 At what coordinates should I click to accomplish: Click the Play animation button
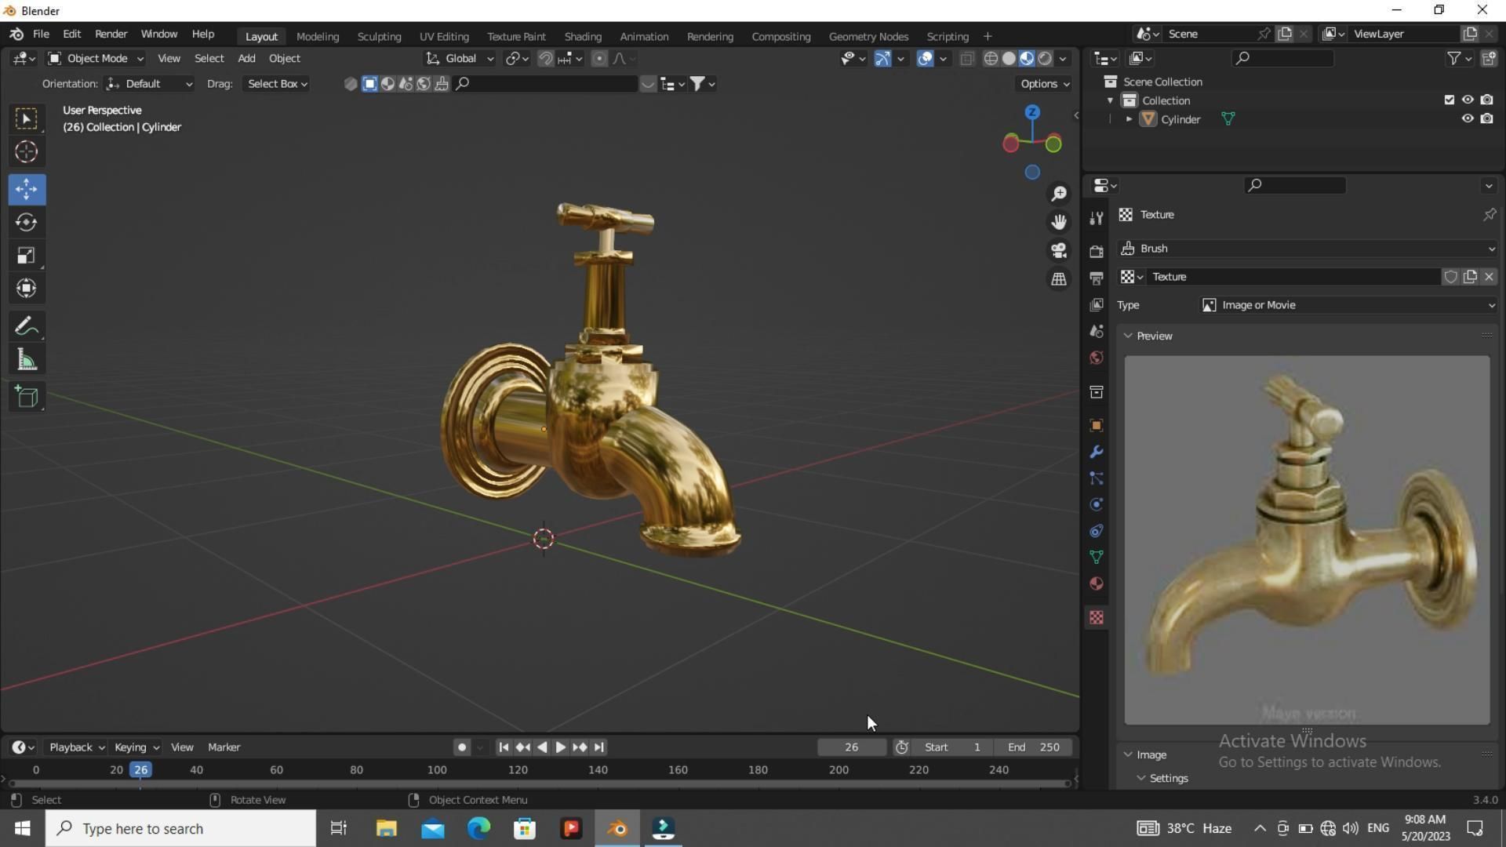[x=561, y=747]
